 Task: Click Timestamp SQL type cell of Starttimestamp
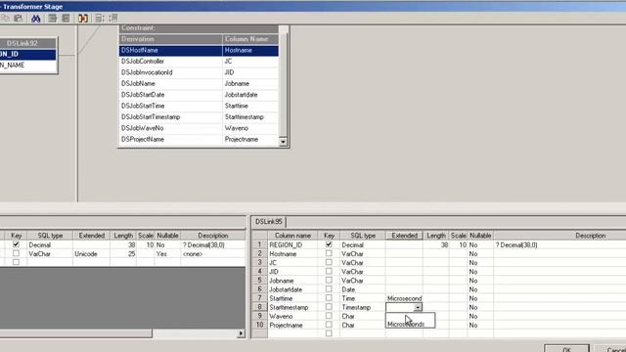click(x=363, y=307)
